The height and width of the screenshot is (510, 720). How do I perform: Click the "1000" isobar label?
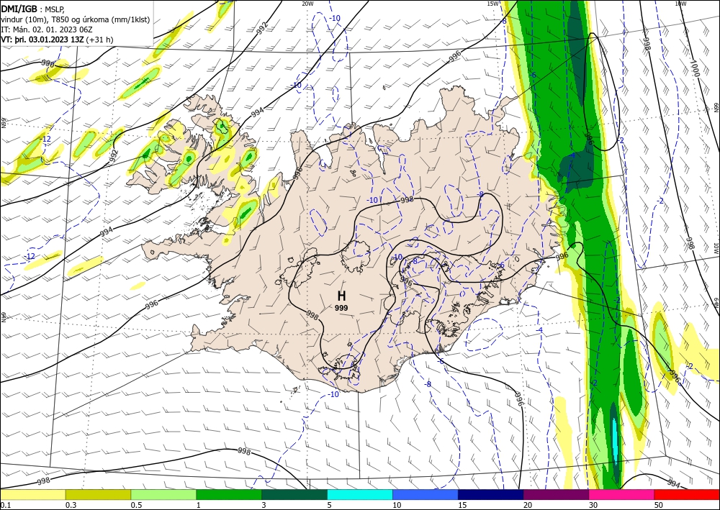pyautogui.click(x=694, y=69)
